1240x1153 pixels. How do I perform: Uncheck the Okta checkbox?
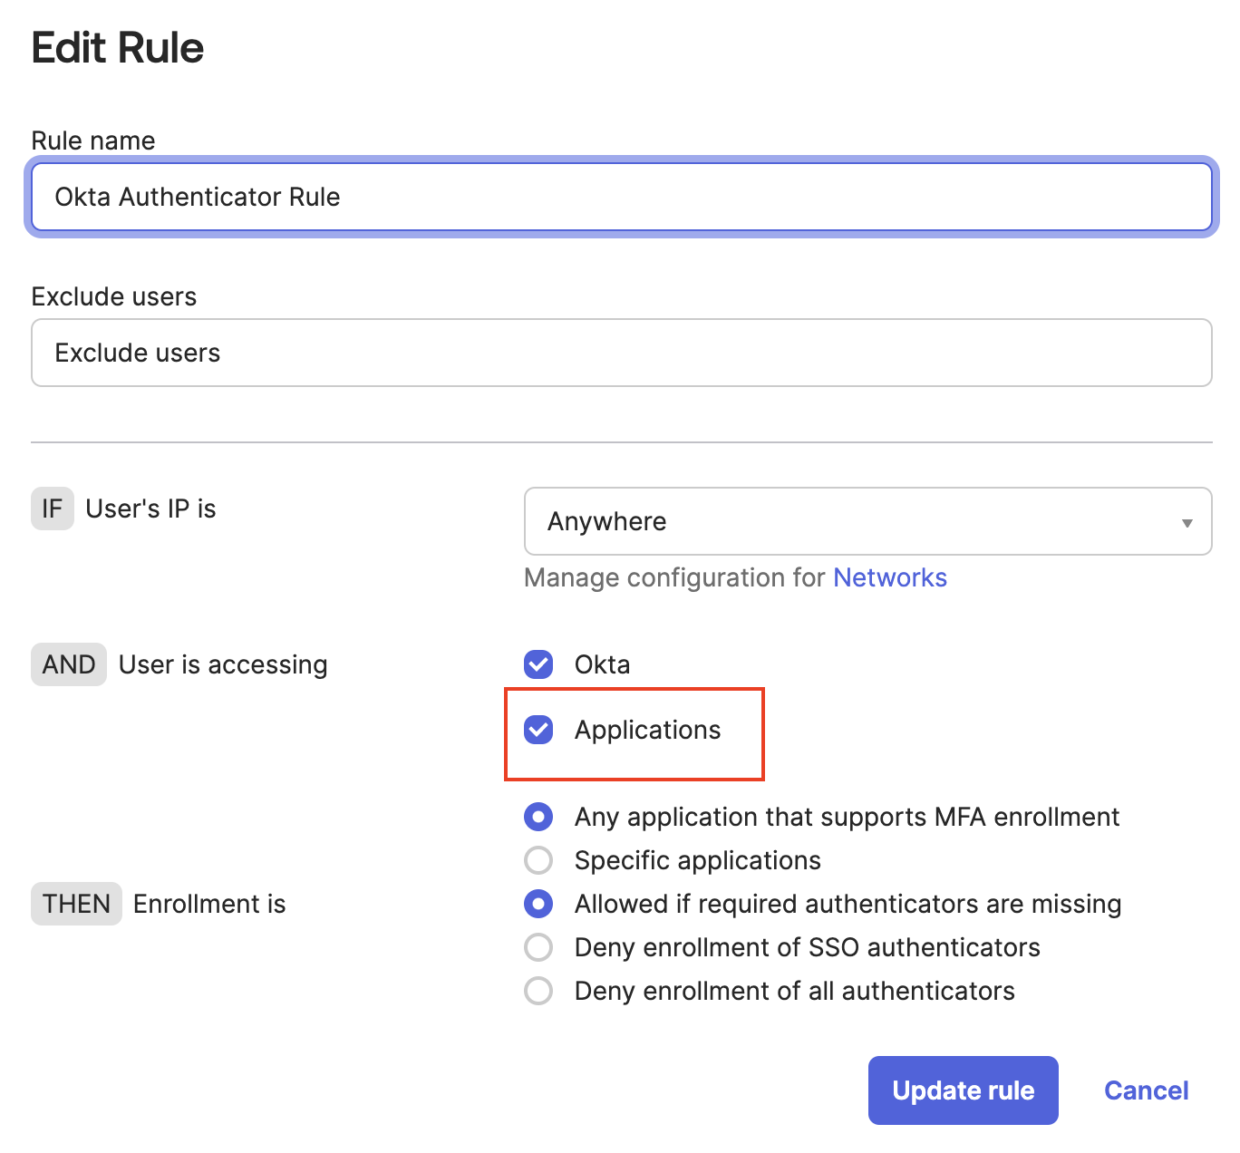(x=538, y=664)
